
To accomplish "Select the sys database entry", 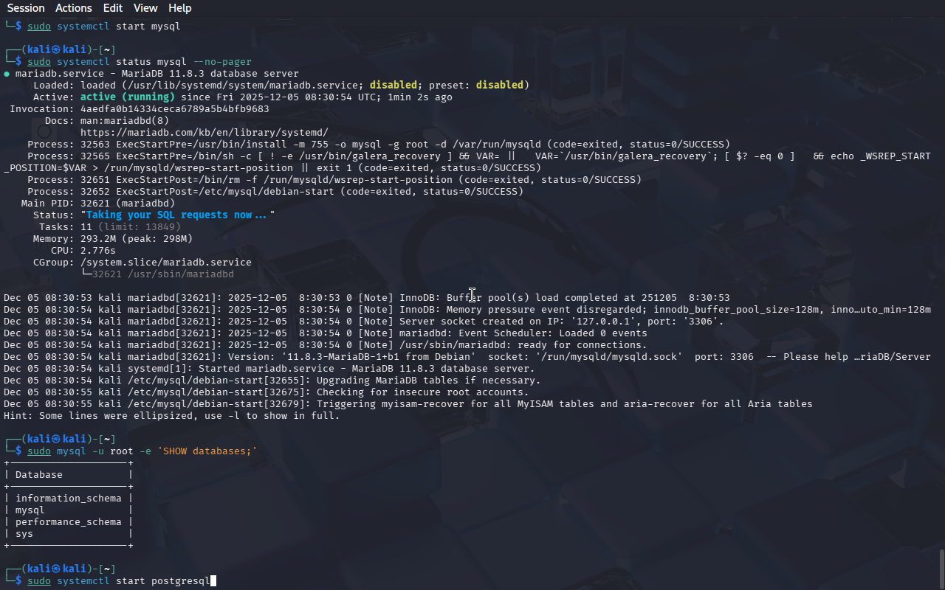I will (24, 533).
